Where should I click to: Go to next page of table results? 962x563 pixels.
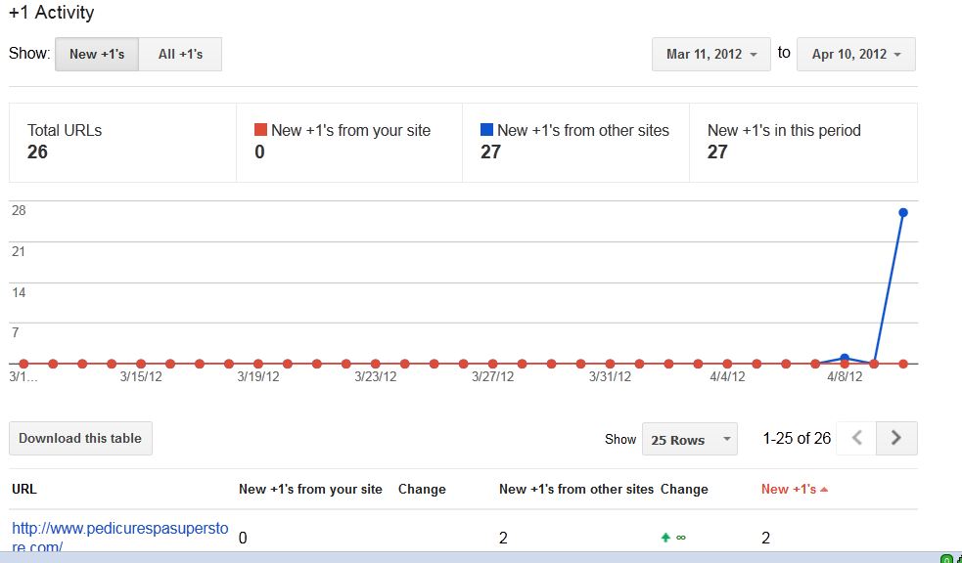point(896,438)
